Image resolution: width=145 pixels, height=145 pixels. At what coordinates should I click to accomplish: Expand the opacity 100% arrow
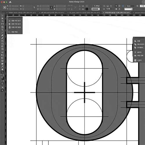112,9
